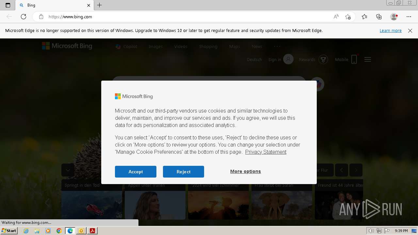Click the Reject cookies button

184,172
